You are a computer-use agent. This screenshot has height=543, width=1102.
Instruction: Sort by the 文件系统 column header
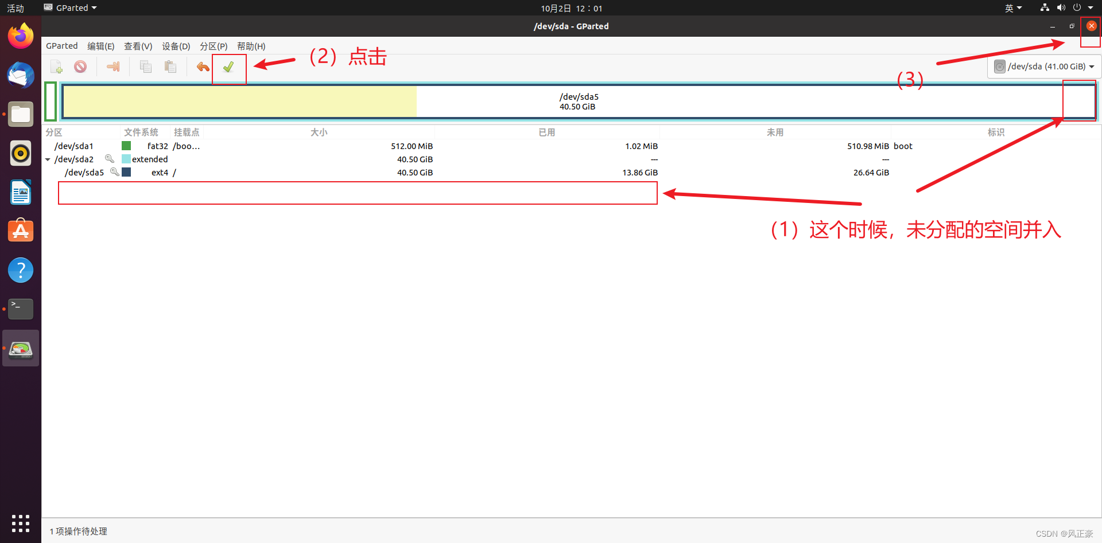pyautogui.click(x=146, y=132)
